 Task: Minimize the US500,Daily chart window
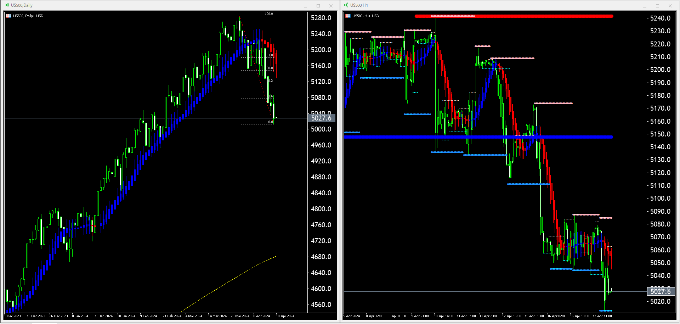[306, 6]
